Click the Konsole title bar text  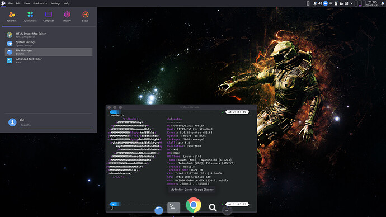point(189,107)
